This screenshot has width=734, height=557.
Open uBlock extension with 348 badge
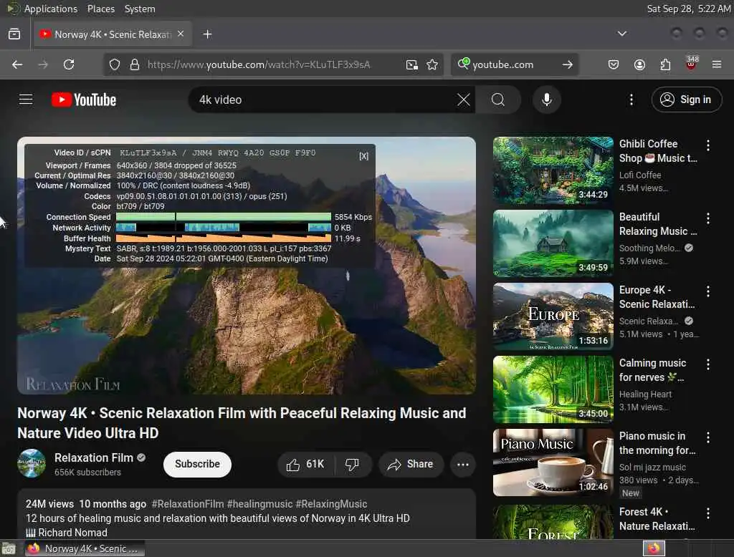(x=692, y=63)
